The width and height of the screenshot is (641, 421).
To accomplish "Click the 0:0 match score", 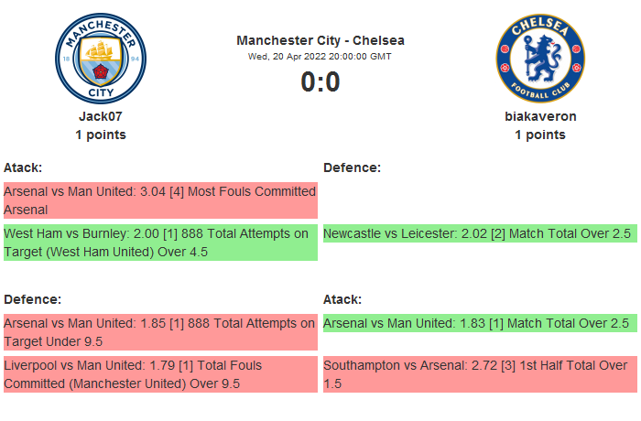I will (320, 82).
